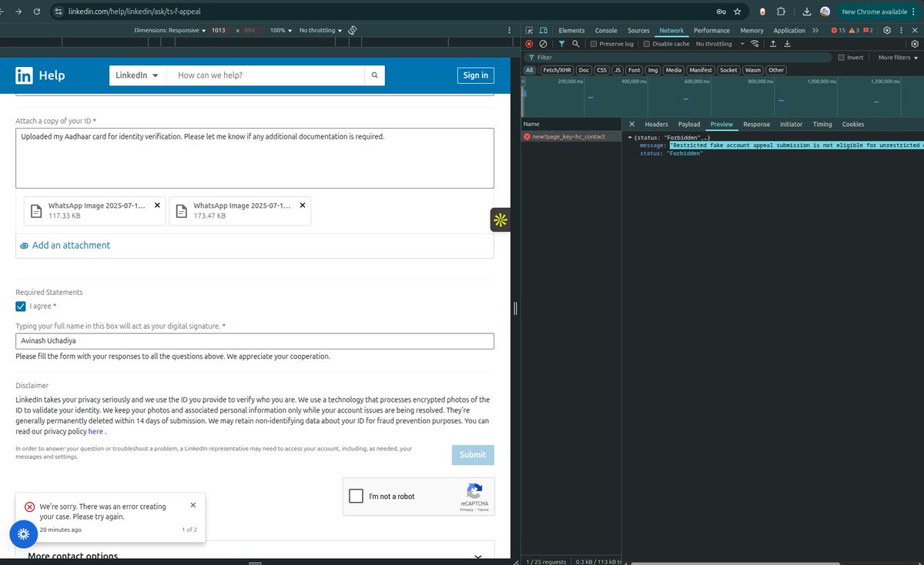Close the request details pane
The width and height of the screenshot is (924, 565).
(x=631, y=124)
